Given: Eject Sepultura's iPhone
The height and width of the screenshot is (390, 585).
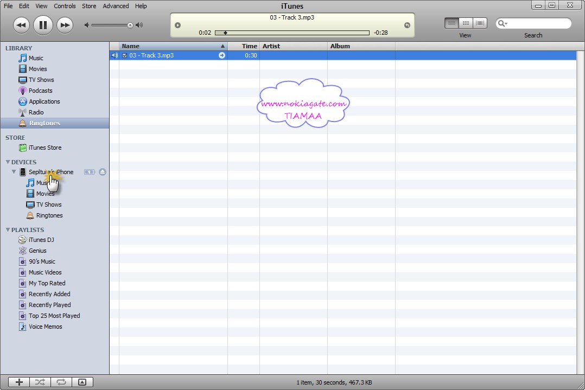Looking at the screenshot, I should [103, 172].
